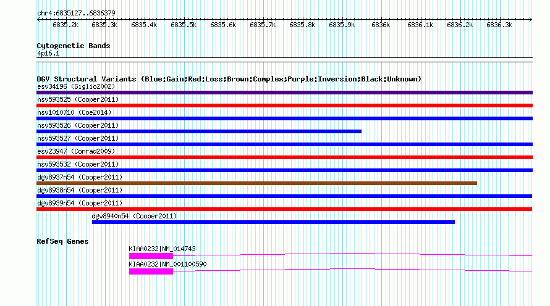Select the red esv23947 loss bar
Image resolution: width=550 pixels, height=306 pixels.
pos(284,157)
